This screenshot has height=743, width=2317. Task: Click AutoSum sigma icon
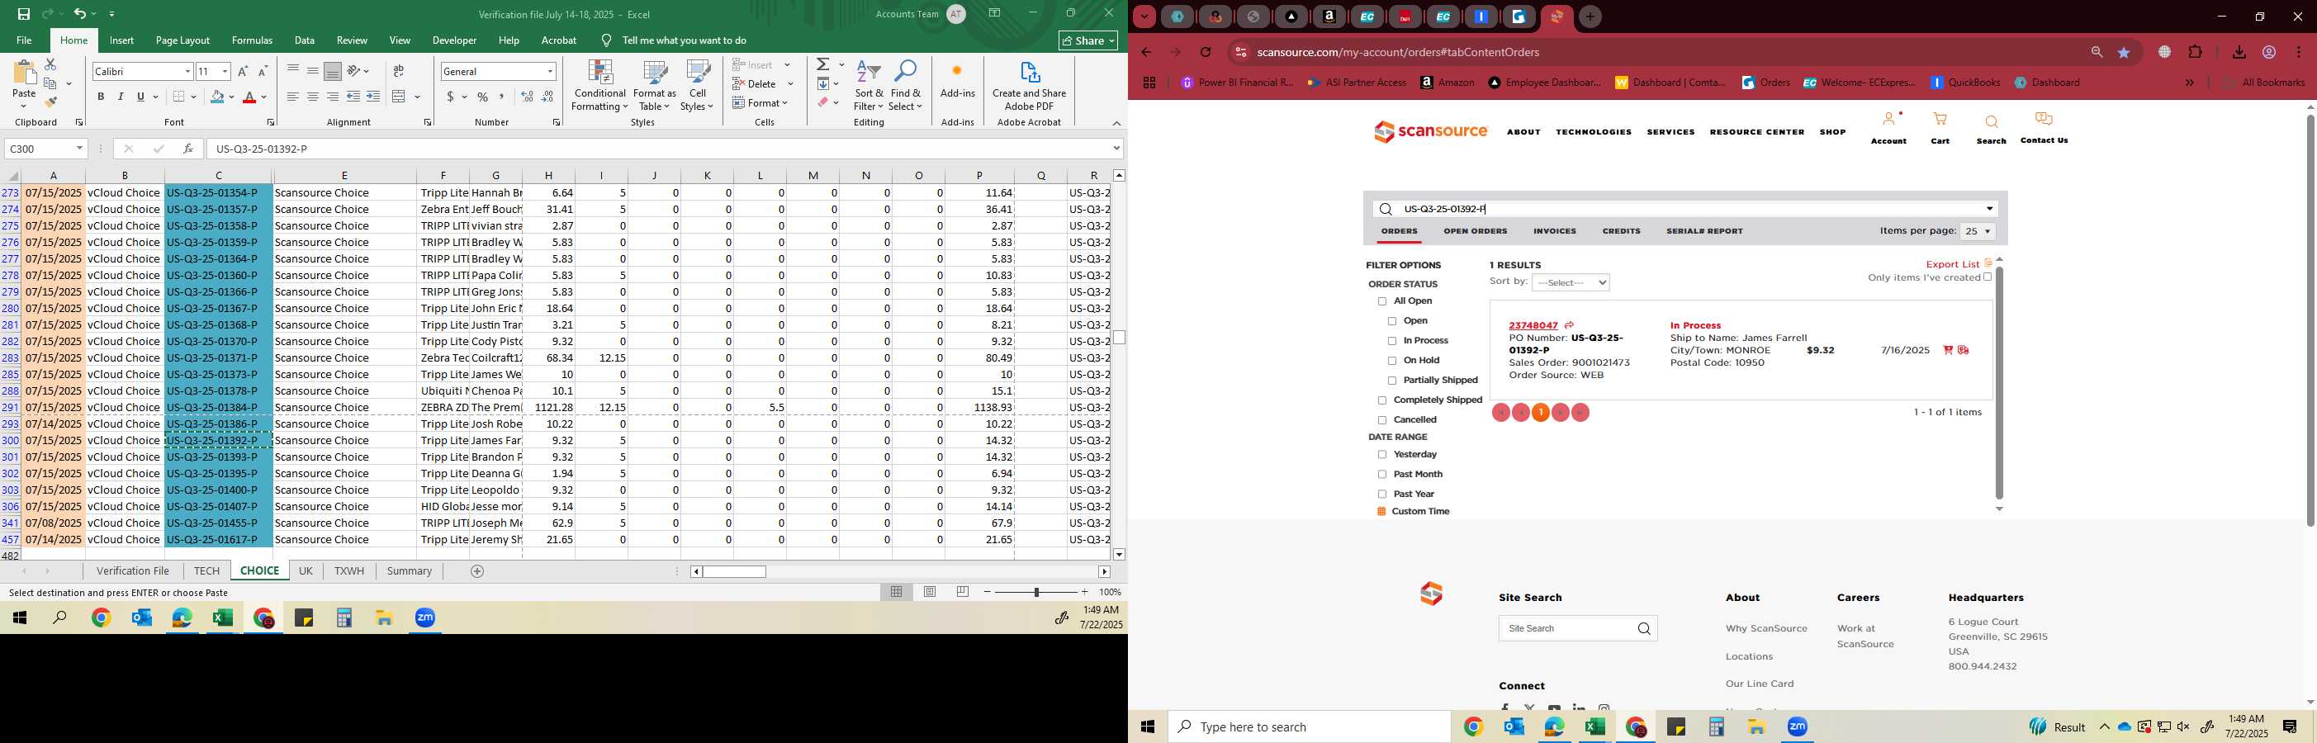[823, 64]
